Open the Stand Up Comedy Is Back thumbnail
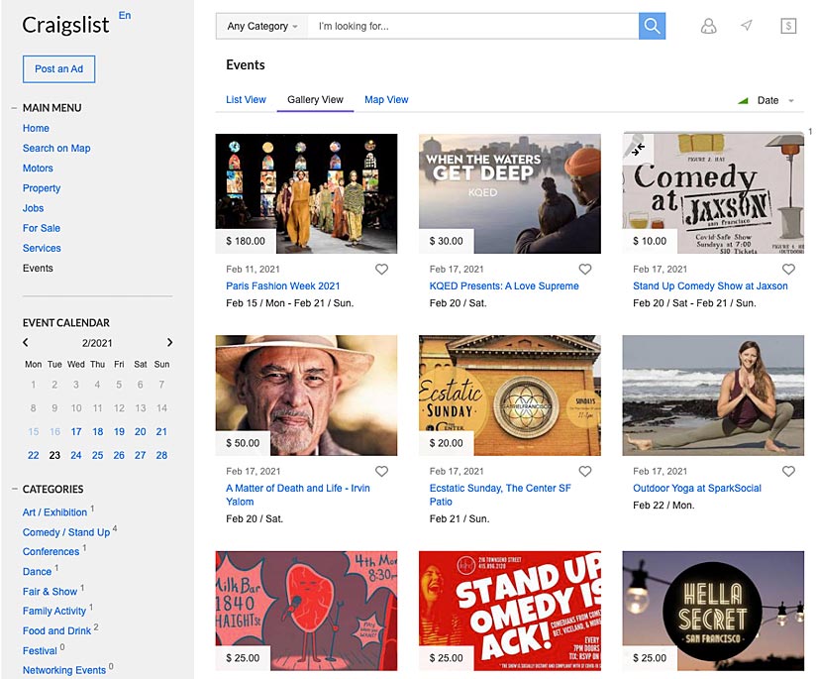The width and height of the screenshot is (817, 679). coord(510,611)
